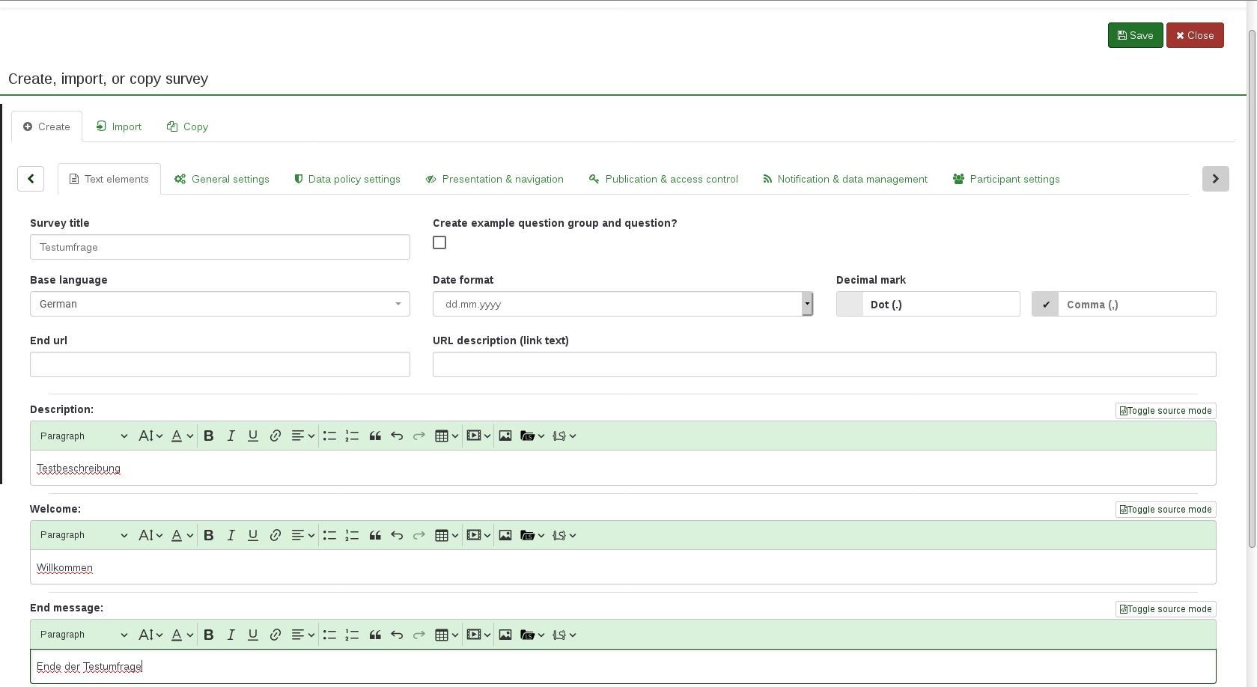This screenshot has width=1257, height=687.
Task: Click into the End url input field
Action: click(219, 364)
